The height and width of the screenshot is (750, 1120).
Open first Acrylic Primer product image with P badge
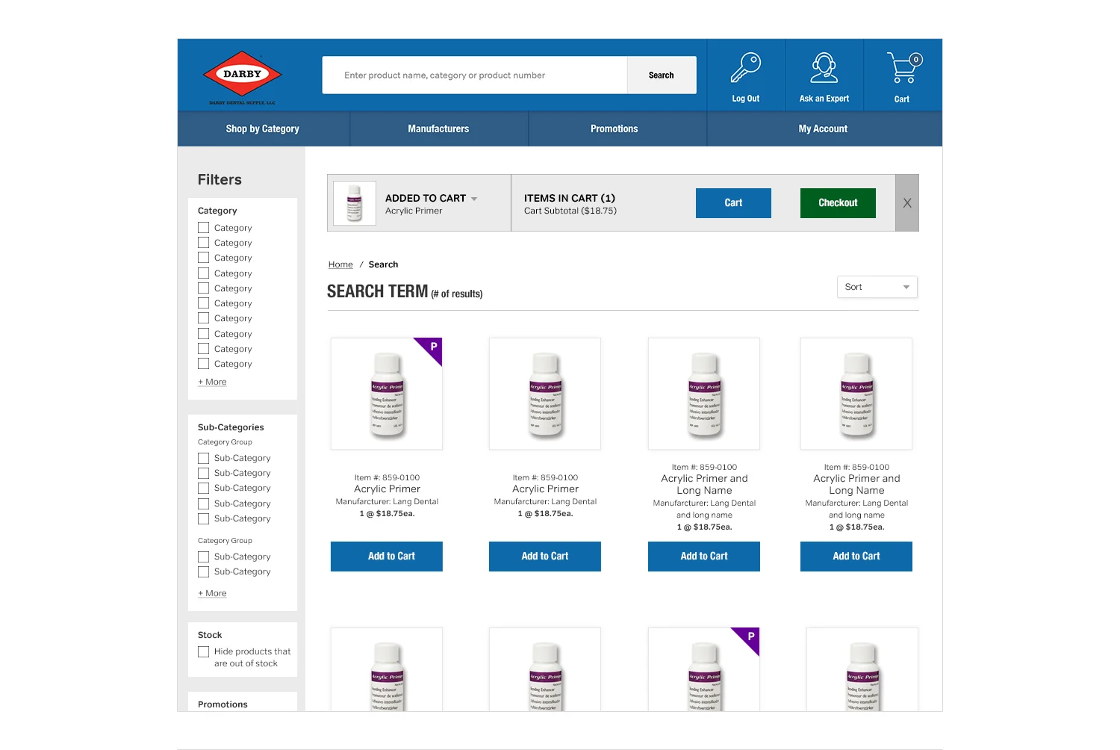[387, 394]
